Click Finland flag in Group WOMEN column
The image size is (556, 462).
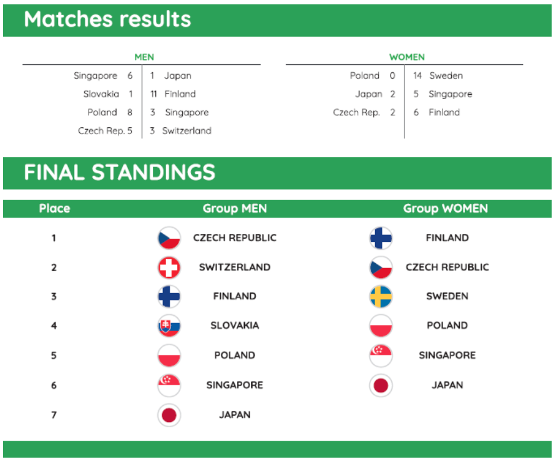(381, 238)
